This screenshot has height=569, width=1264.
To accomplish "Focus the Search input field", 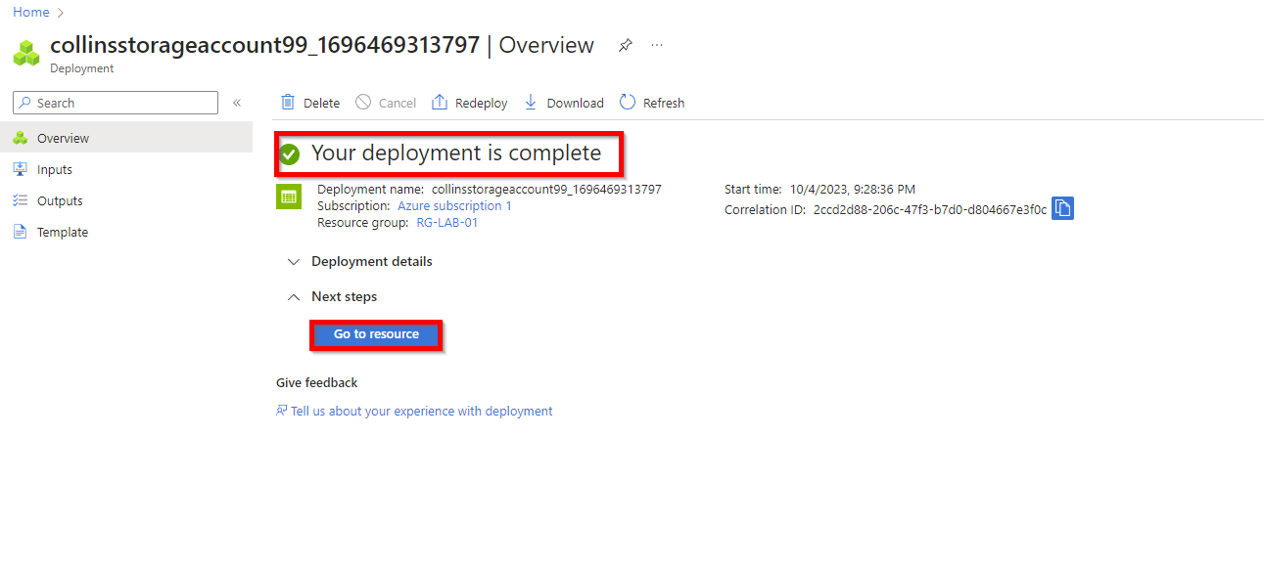I will [x=116, y=103].
